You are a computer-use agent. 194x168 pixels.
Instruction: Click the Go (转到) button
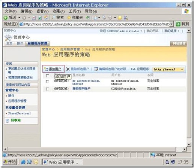click(182, 24)
